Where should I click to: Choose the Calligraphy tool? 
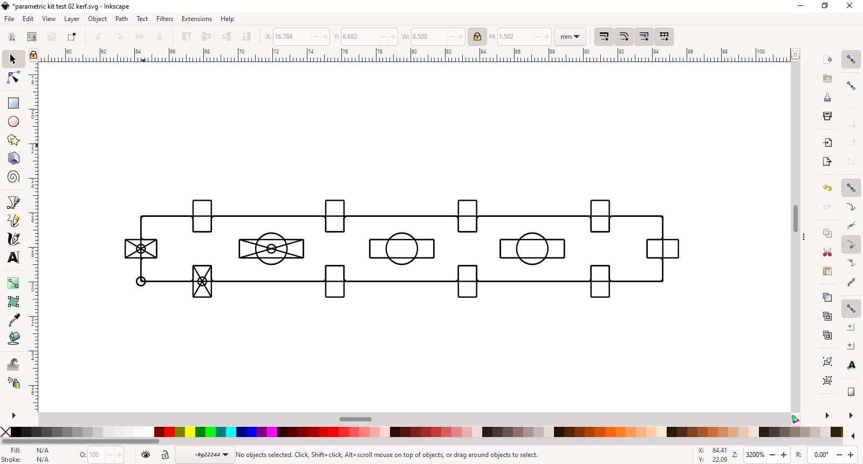point(13,239)
